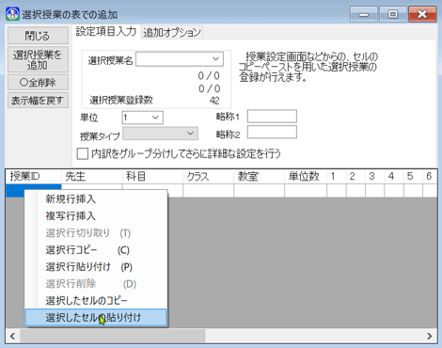Maximize the 選択授業の表での追加 window
442x348 pixels.
click(393, 14)
